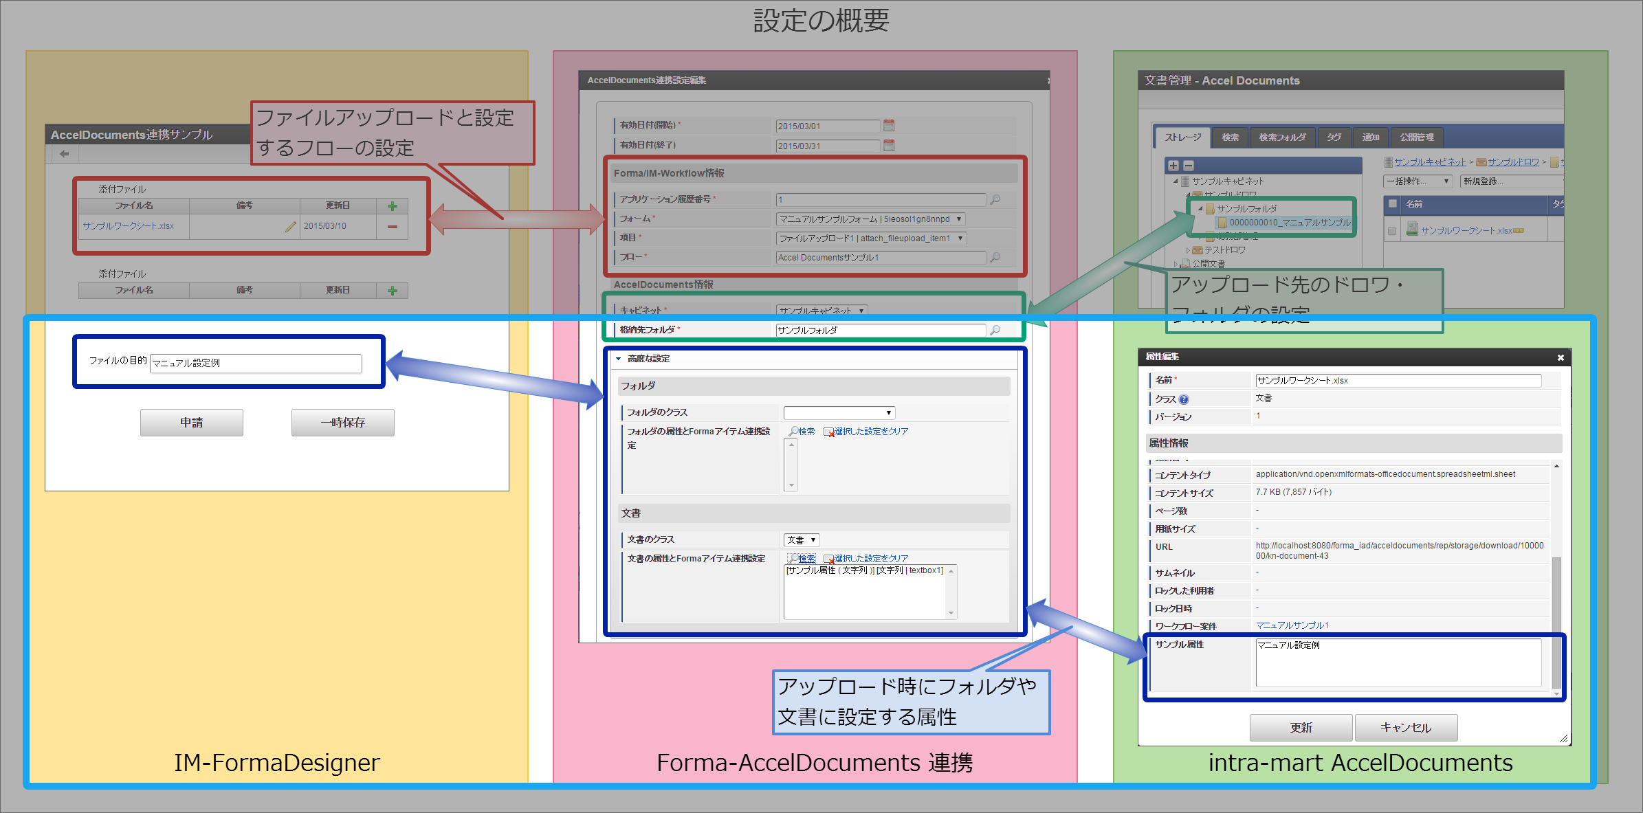
Task: Open calendar picker for 有効日付(開始)
Action: point(889,126)
